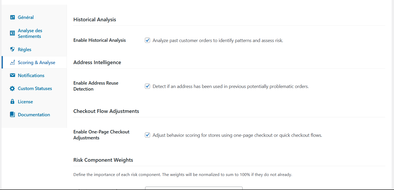Disable the Enable Historical Analysis checkbox
This screenshot has height=190, width=394.
point(147,40)
